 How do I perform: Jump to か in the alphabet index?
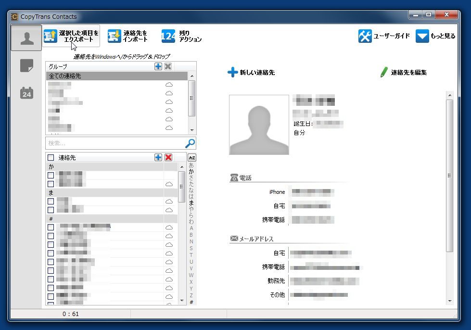tap(191, 171)
